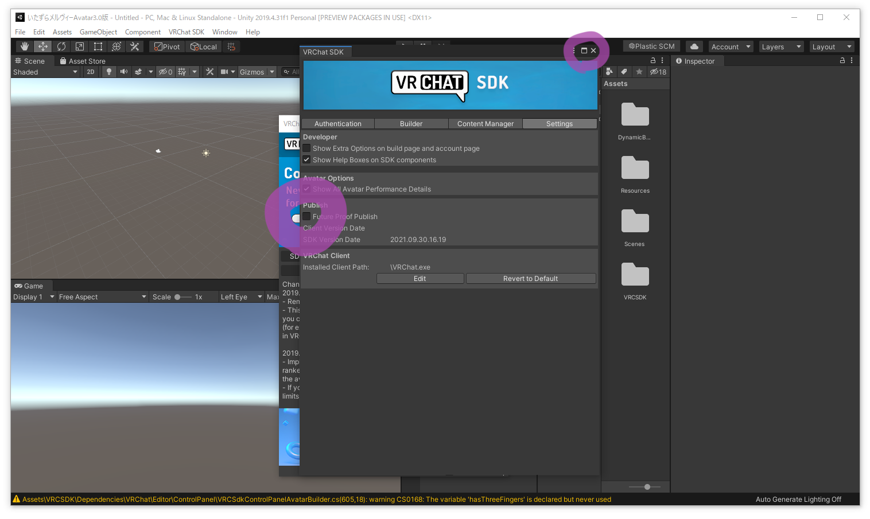Toggle Local/Global handle rotation

[204, 46]
